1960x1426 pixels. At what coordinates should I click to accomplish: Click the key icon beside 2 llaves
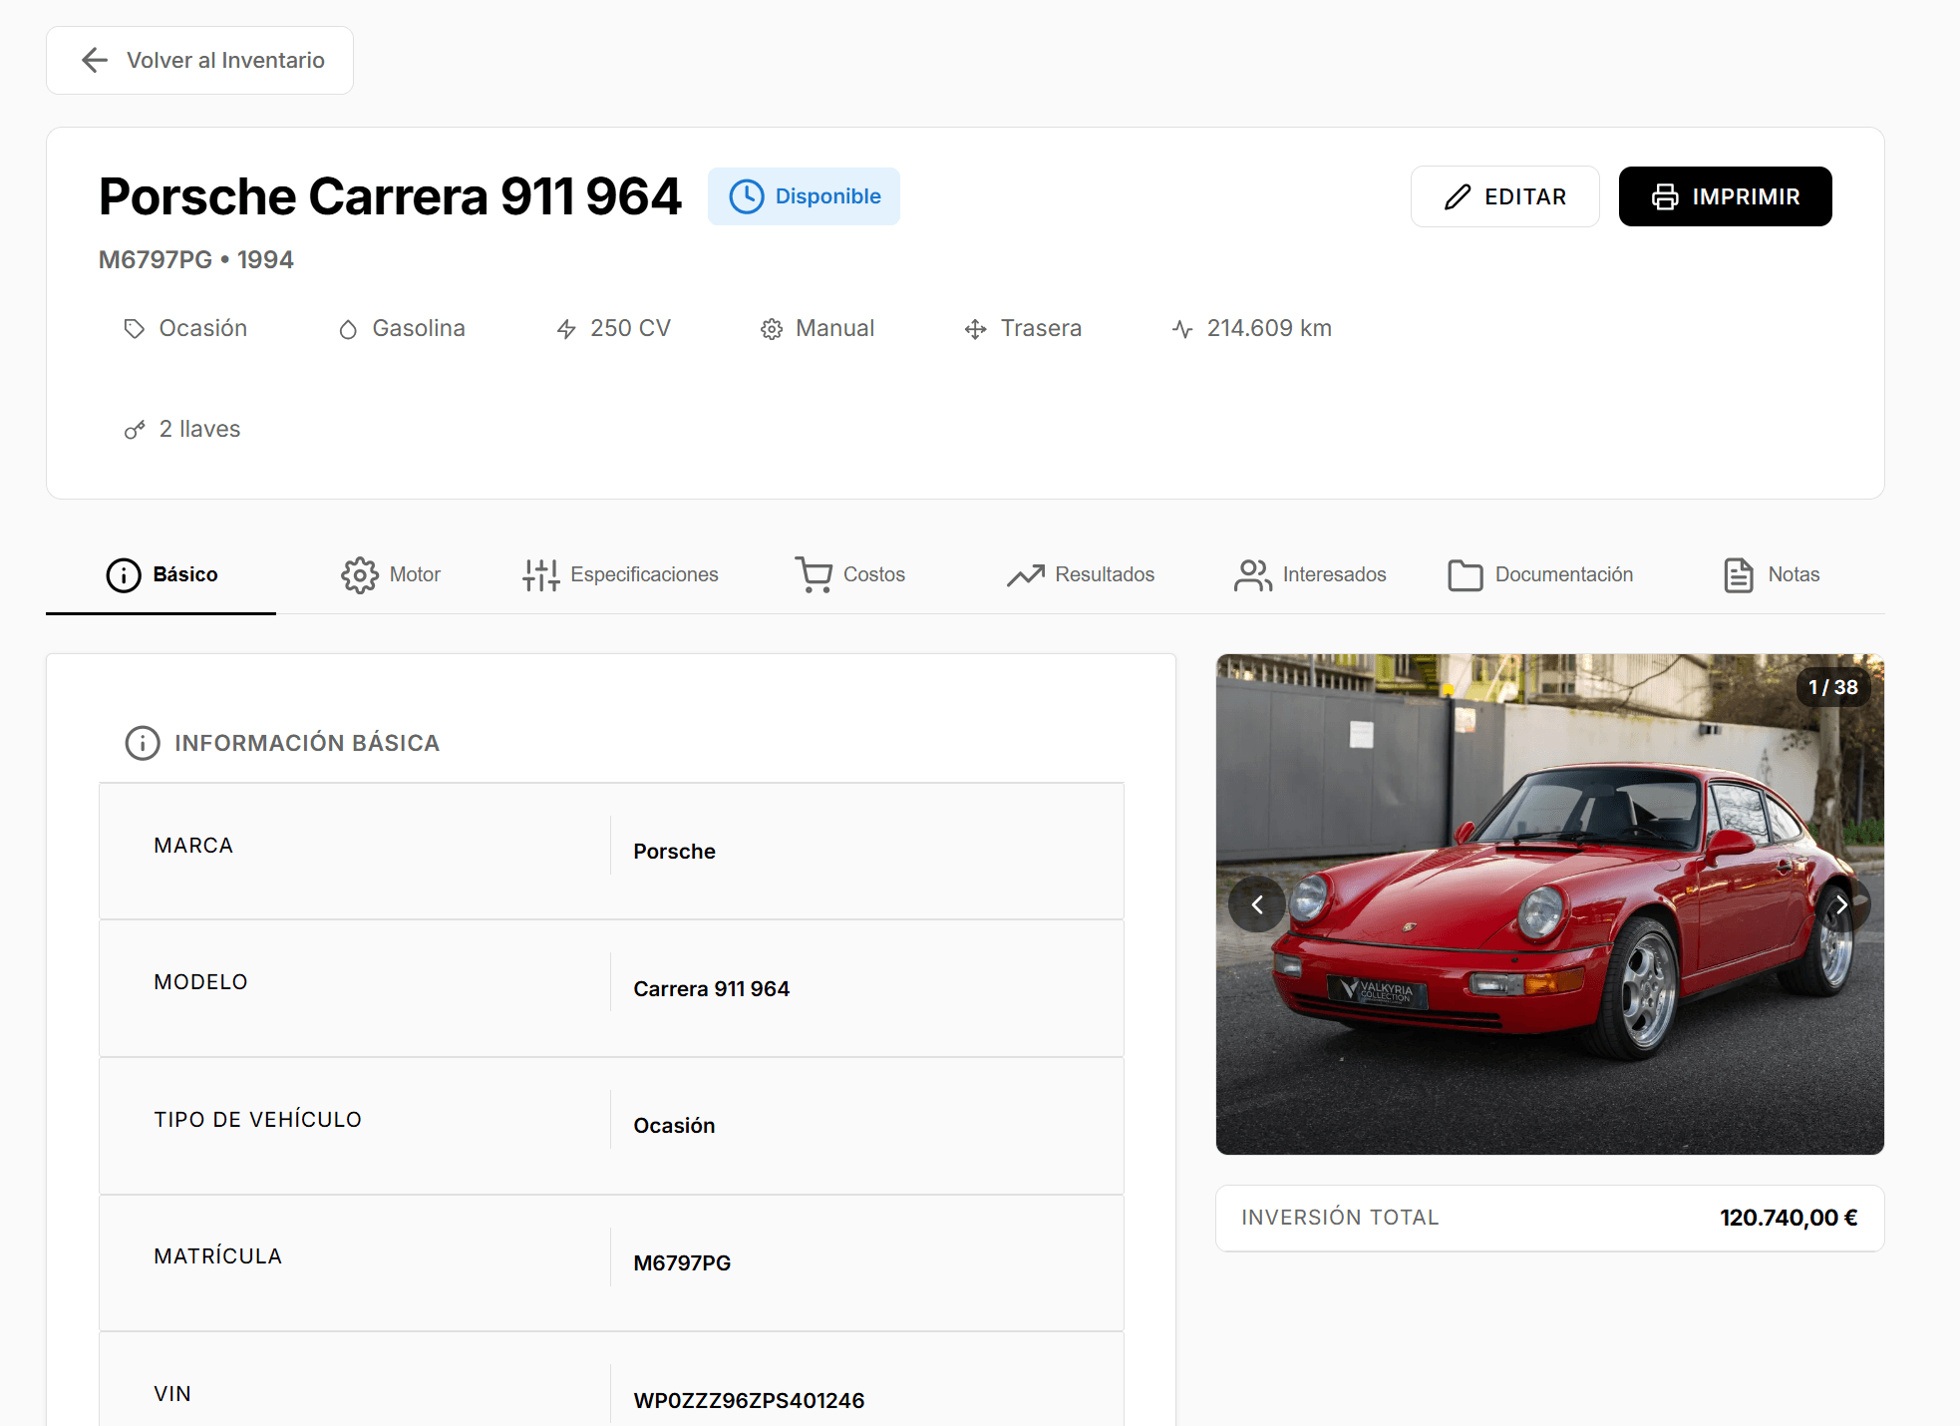coord(135,430)
